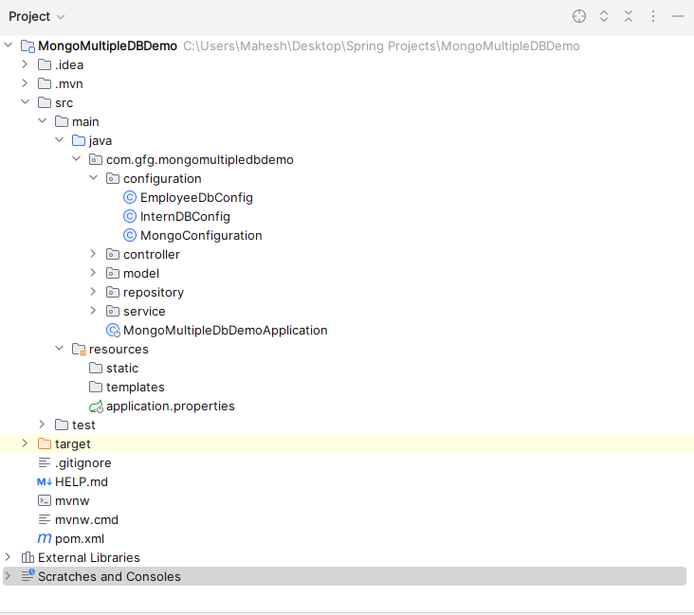Click the blue java source folder icon
The image size is (694, 615).
79,140
